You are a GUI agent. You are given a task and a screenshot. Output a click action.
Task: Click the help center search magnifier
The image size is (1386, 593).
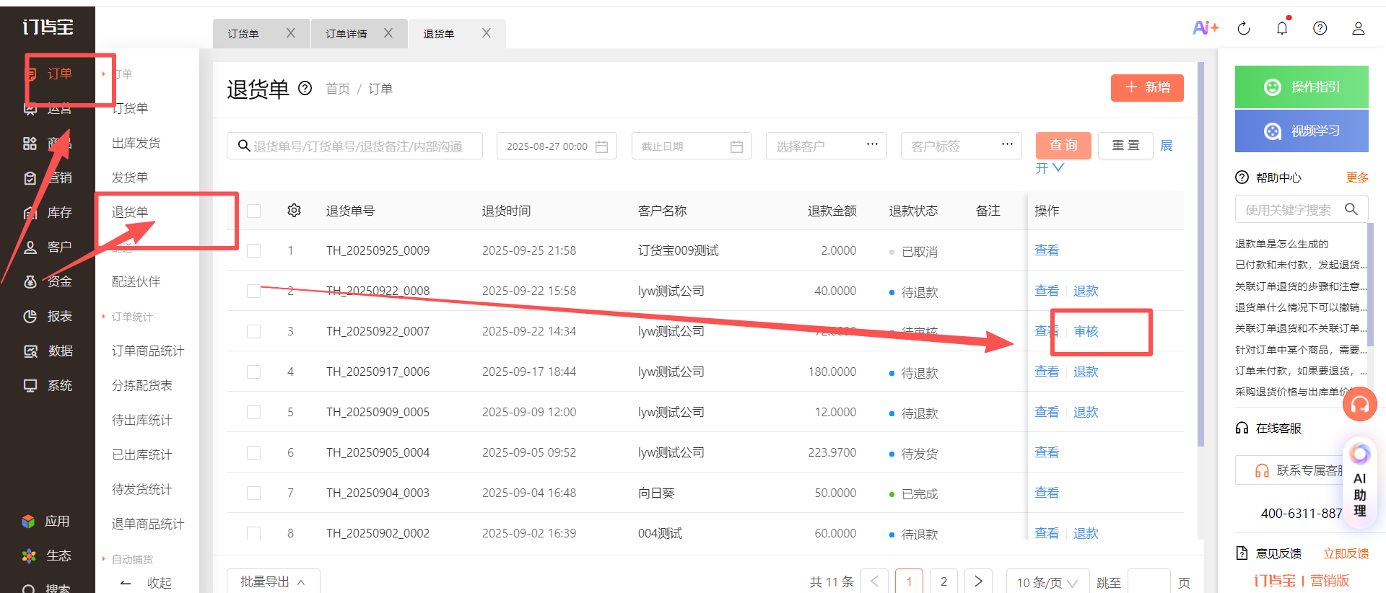(1351, 209)
